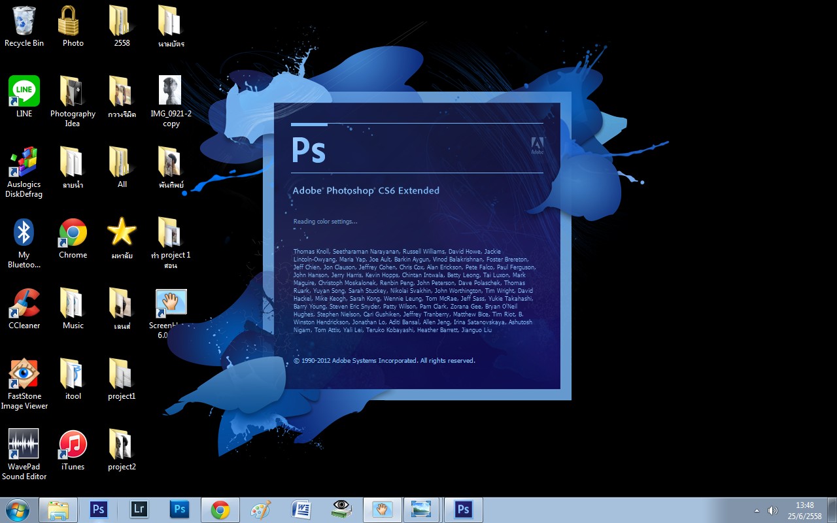Launch the Chrome desktop shortcut

tap(73, 238)
